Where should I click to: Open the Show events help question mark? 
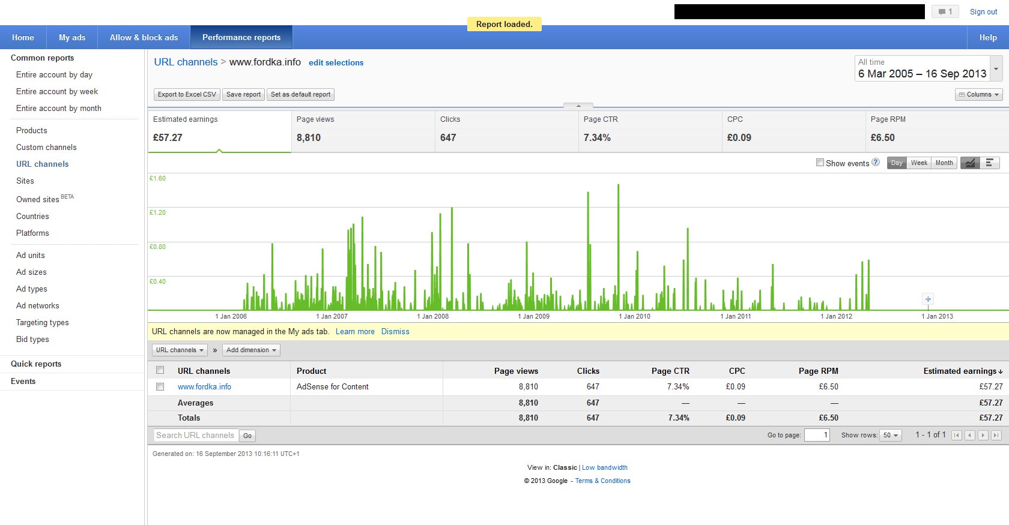(x=876, y=162)
